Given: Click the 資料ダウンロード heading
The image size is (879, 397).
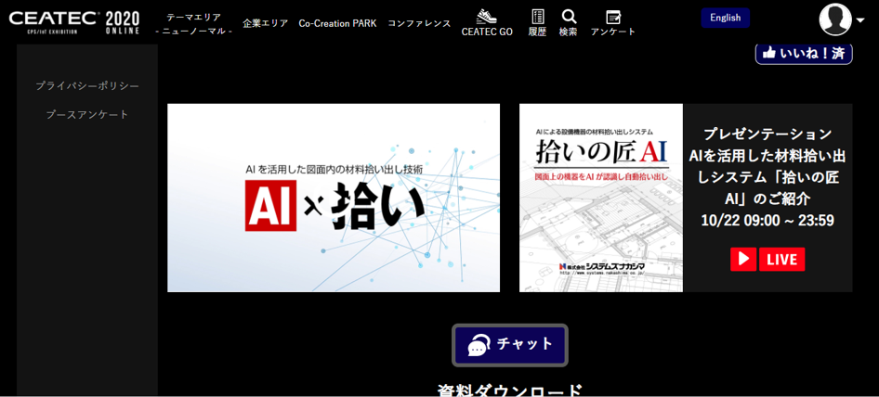Looking at the screenshot, I should [x=510, y=390].
